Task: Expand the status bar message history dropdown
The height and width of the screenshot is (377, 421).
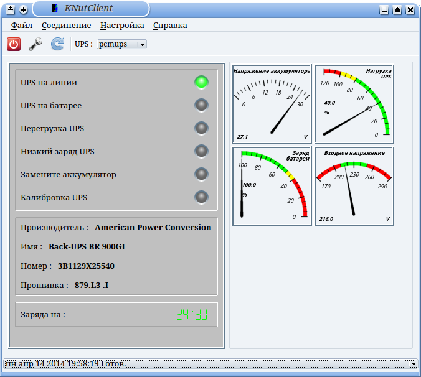Action: 414,363
